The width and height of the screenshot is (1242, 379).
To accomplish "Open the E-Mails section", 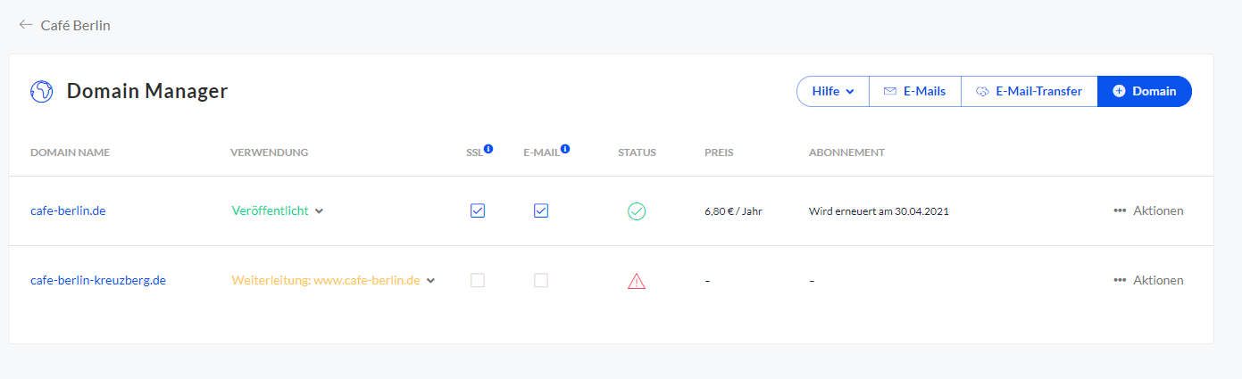I will [x=914, y=91].
